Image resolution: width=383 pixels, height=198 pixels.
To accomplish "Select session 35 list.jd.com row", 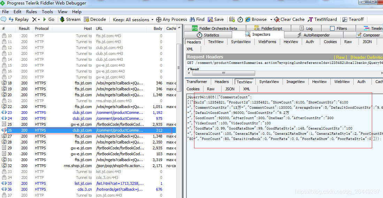I will pyautogui.click(x=88, y=183).
